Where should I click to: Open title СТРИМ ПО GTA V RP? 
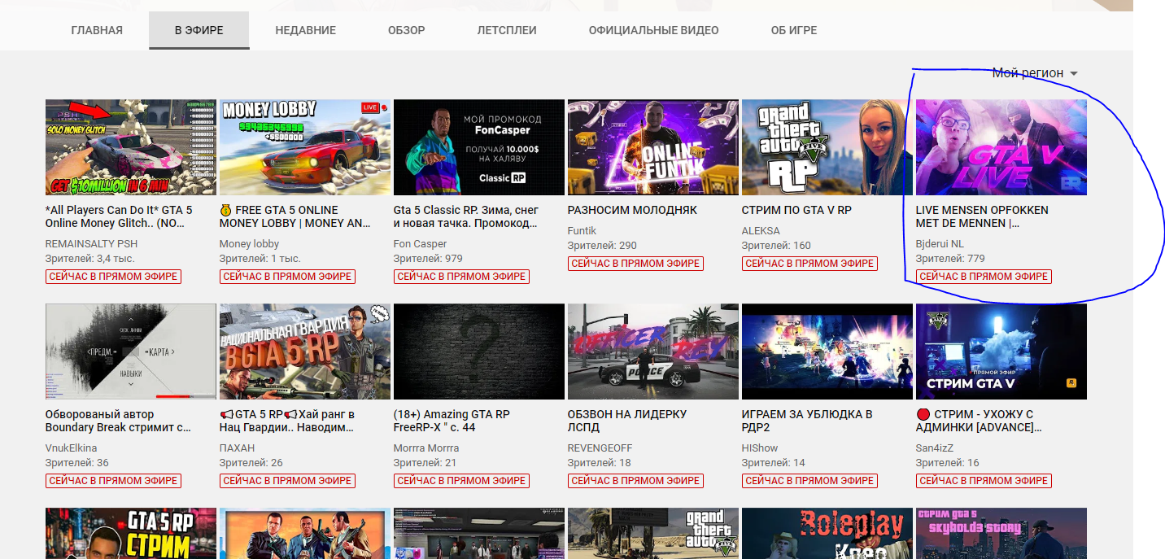tap(796, 210)
